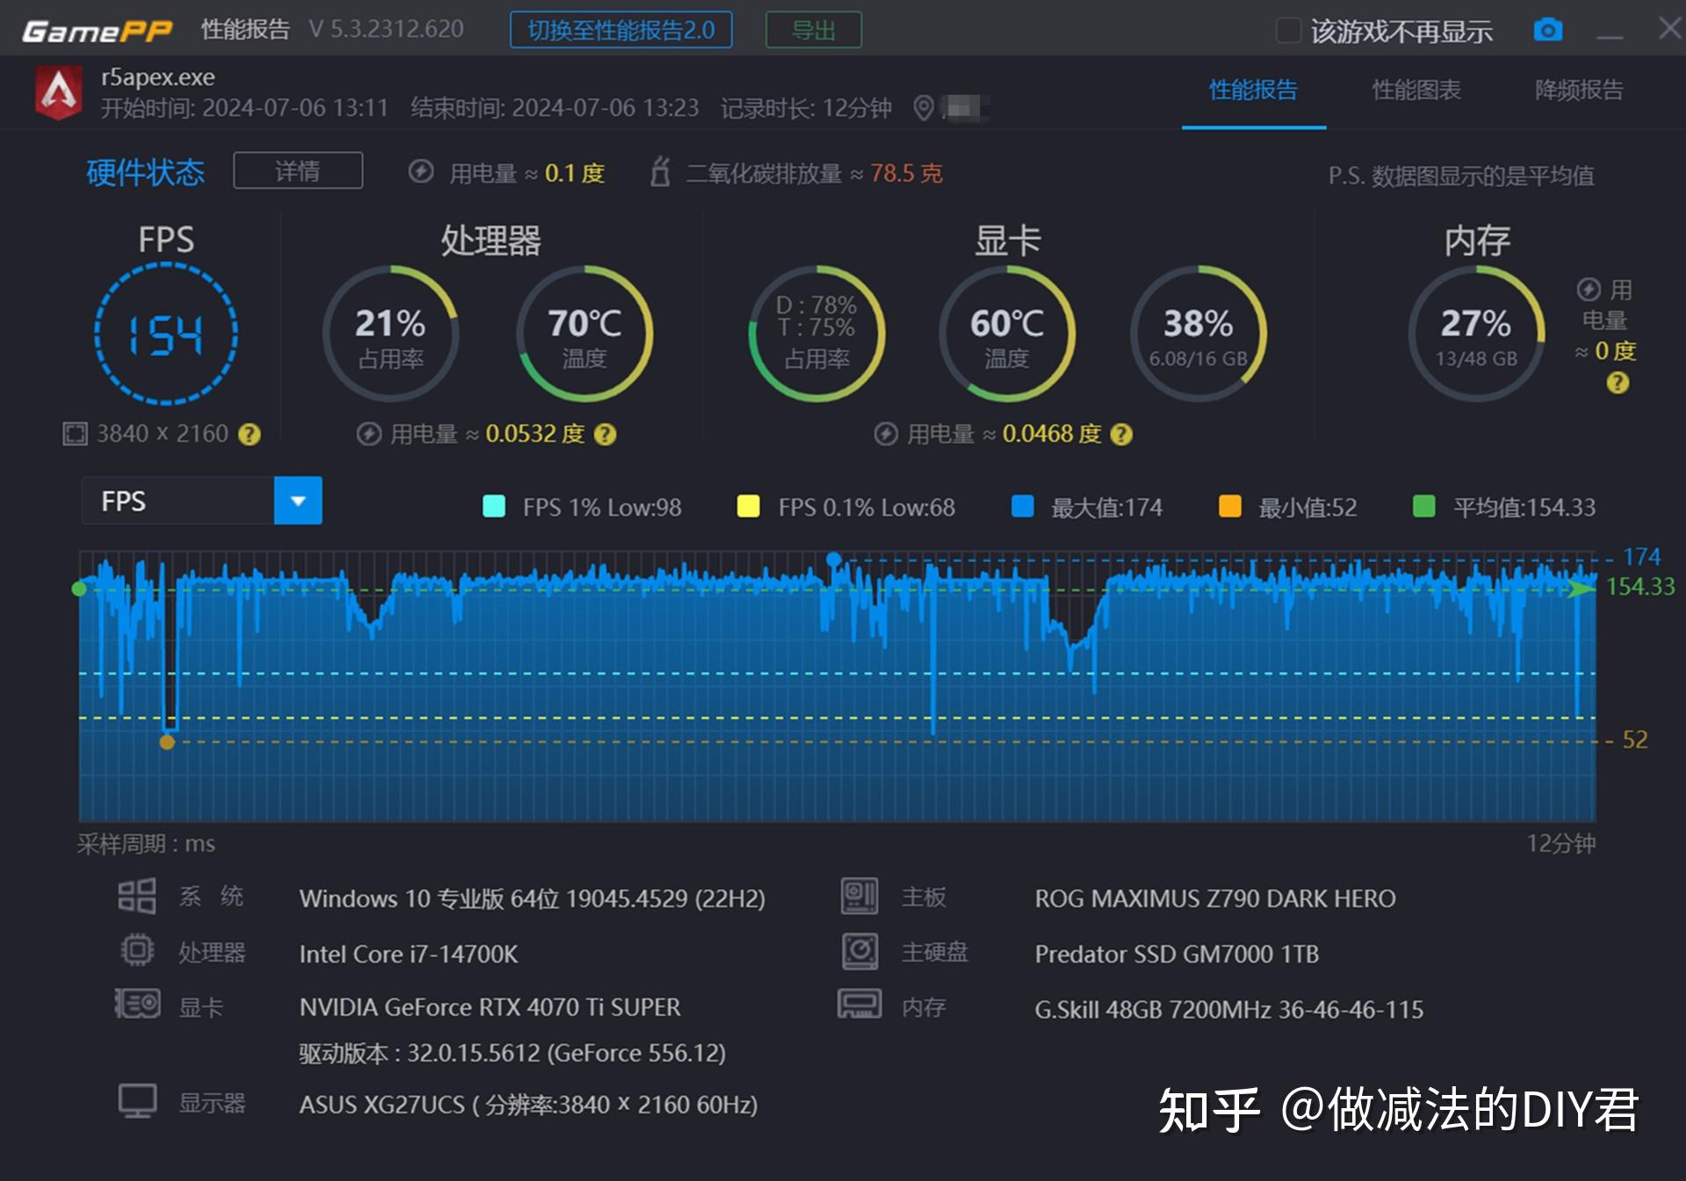Switch to the 性能报告 tab

tap(1253, 89)
